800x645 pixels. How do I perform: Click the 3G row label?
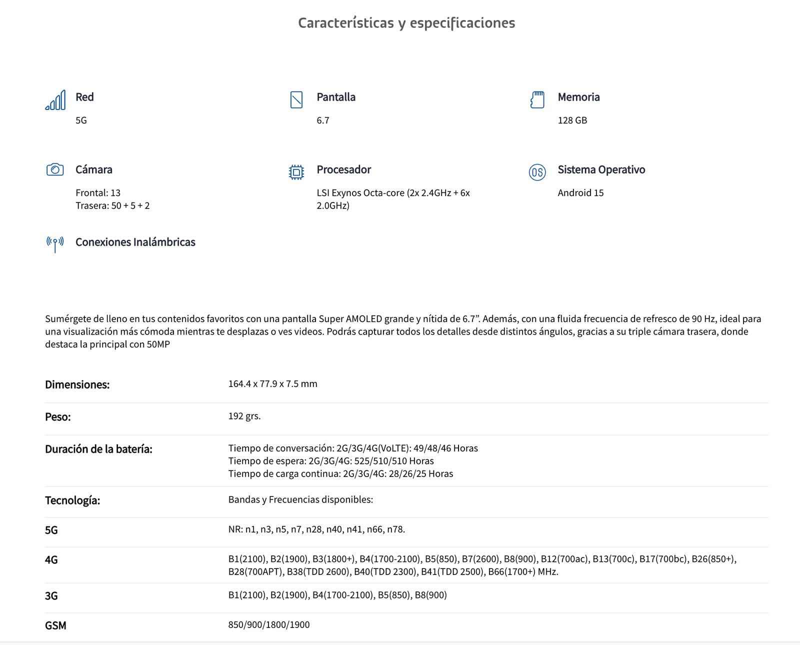coord(51,595)
